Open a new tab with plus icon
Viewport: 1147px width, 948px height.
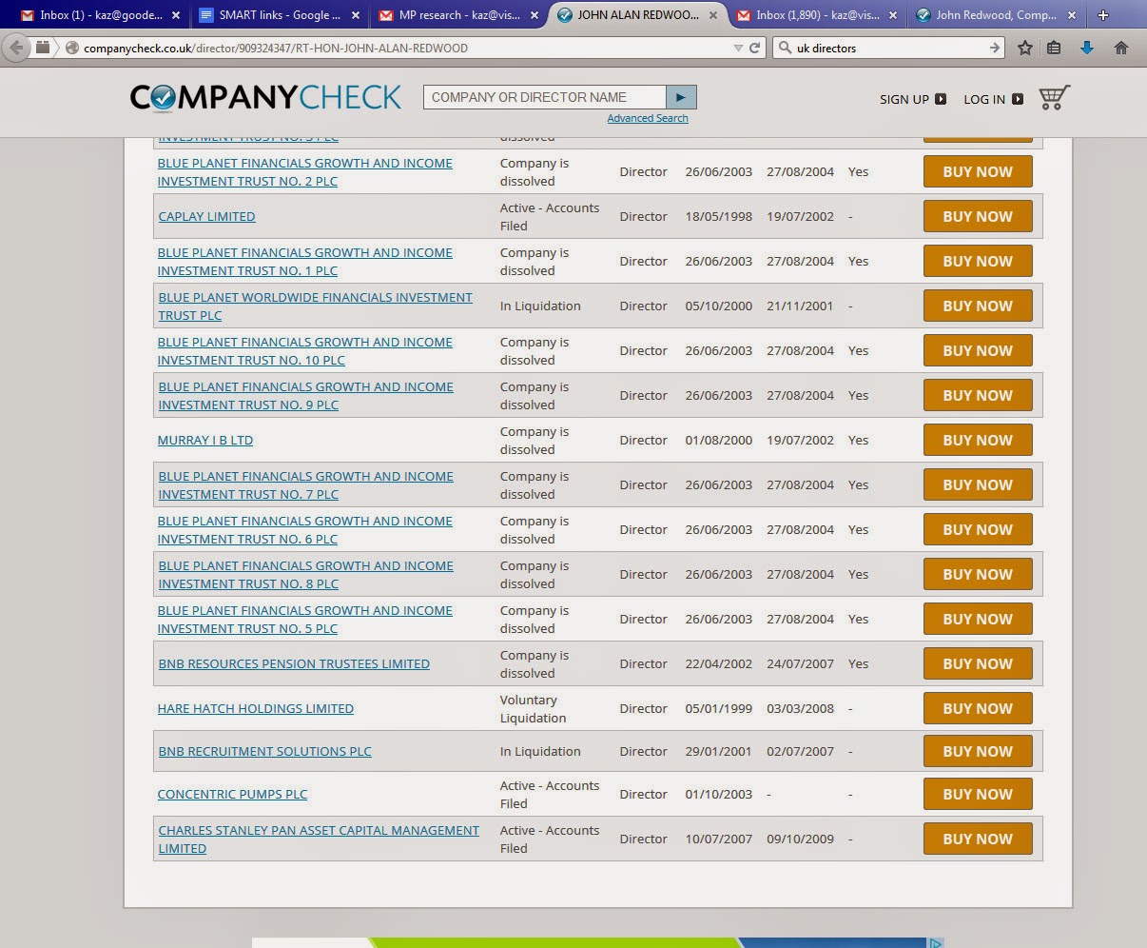tap(1103, 15)
